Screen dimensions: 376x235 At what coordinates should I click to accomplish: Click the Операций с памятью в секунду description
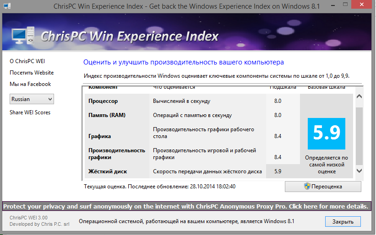[192, 115]
